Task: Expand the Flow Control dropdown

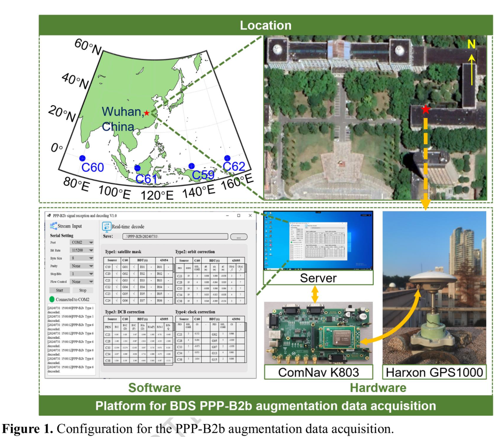Action: [82, 282]
